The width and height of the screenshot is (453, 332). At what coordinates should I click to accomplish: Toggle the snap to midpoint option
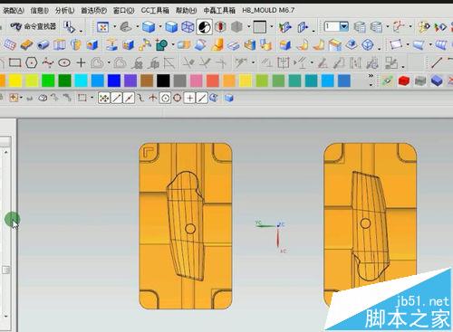[129, 98]
